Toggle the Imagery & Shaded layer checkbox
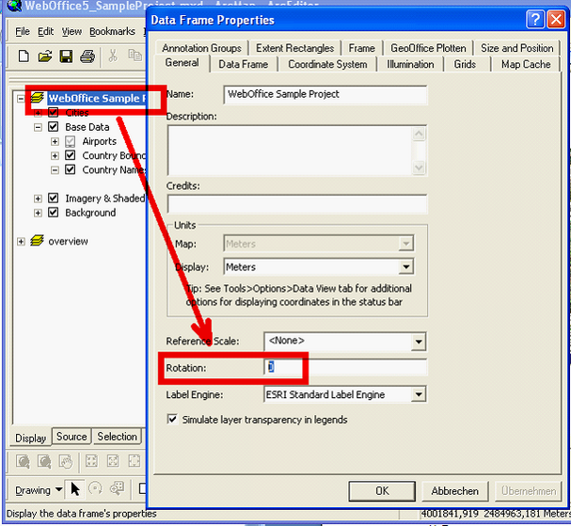 tap(54, 199)
